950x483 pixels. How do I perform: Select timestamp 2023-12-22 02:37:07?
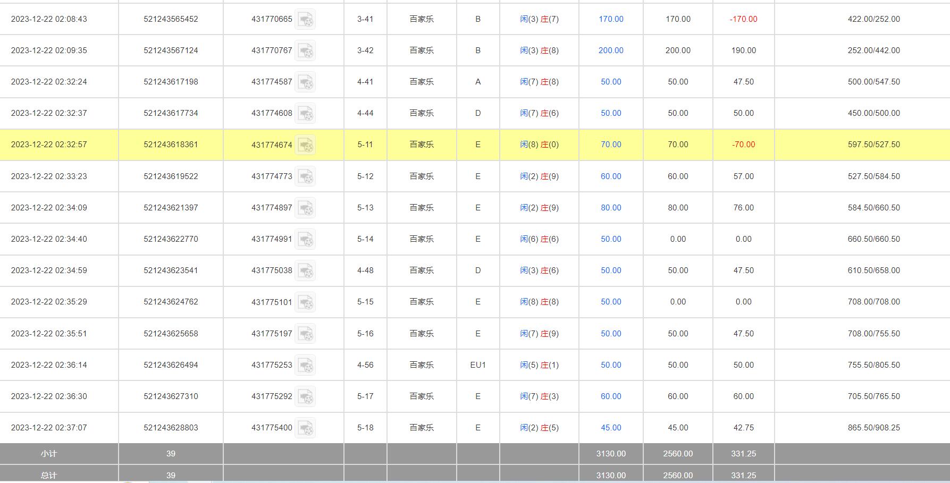(49, 428)
